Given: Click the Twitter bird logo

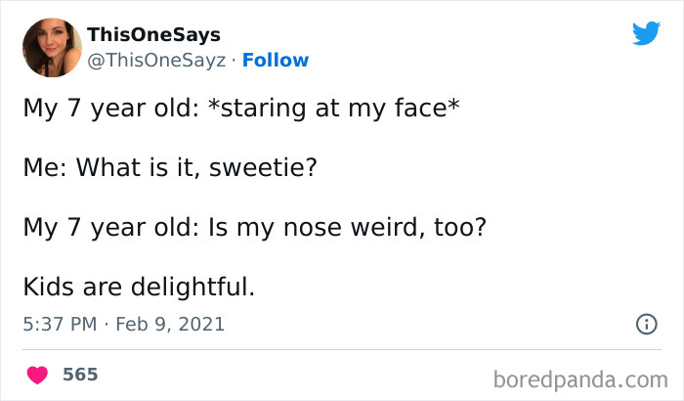Looking at the screenshot, I should point(646,34).
